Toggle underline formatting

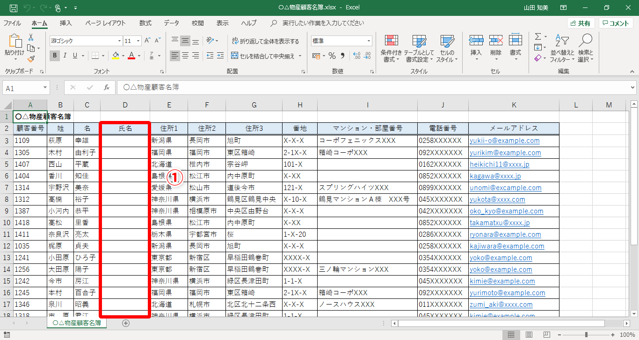pyautogui.click(x=75, y=56)
